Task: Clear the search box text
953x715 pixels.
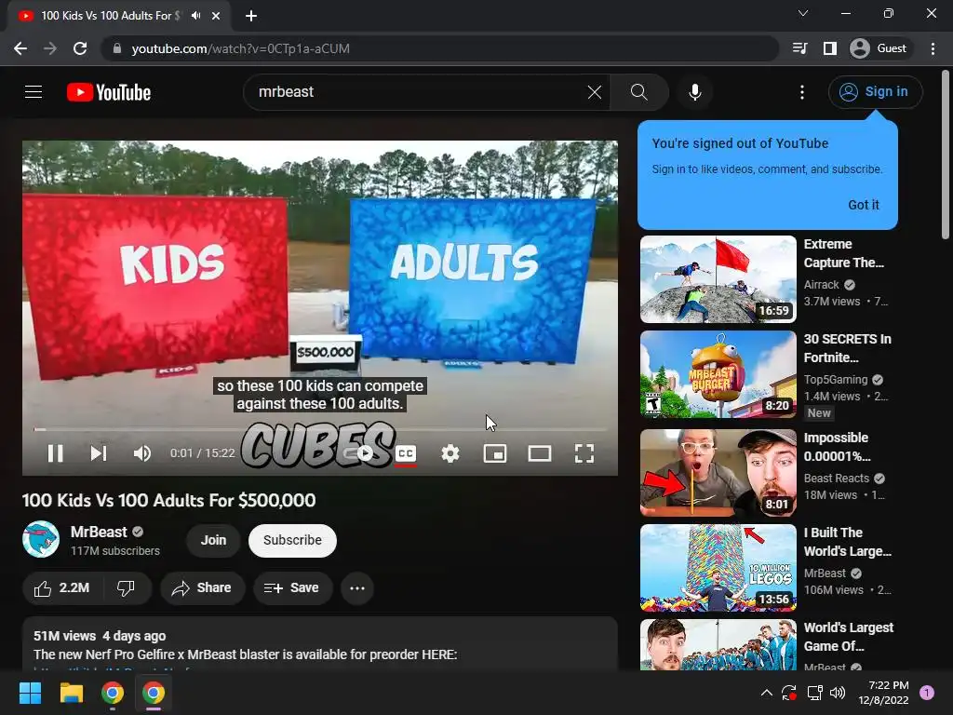Action: [x=595, y=92]
